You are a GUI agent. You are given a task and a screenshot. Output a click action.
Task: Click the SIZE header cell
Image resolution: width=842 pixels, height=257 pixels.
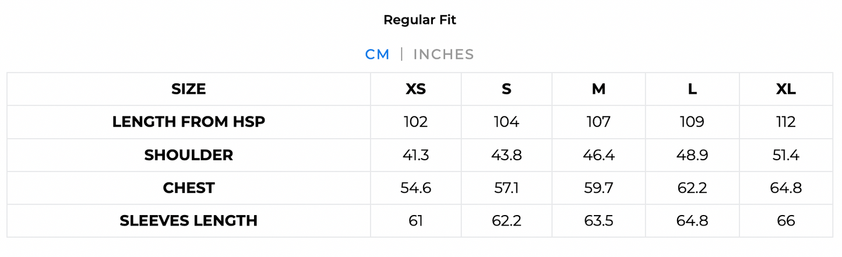[x=189, y=89]
